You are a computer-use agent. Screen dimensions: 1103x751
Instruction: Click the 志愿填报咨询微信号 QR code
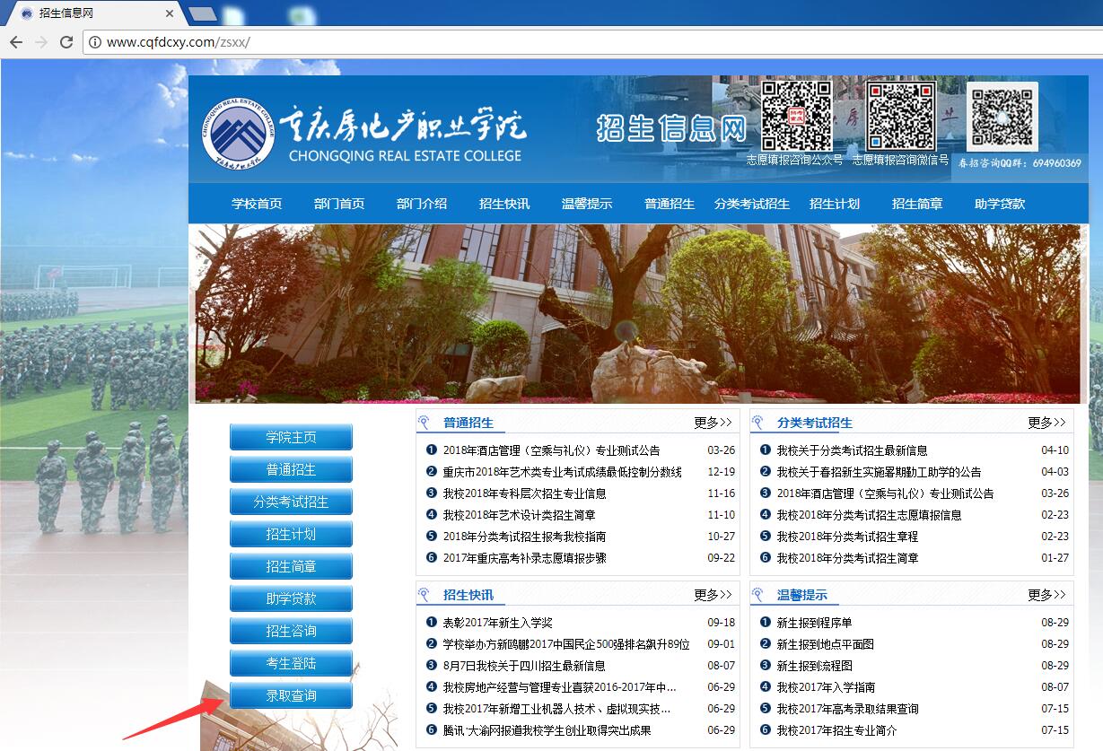(900, 117)
